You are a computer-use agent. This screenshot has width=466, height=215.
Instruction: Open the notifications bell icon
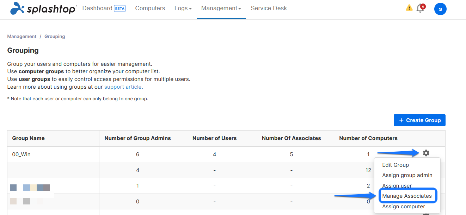coord(420,8)
